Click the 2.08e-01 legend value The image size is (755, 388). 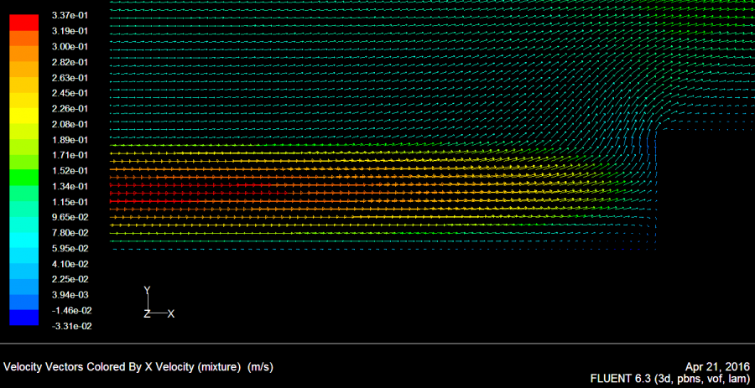[70, 125]
